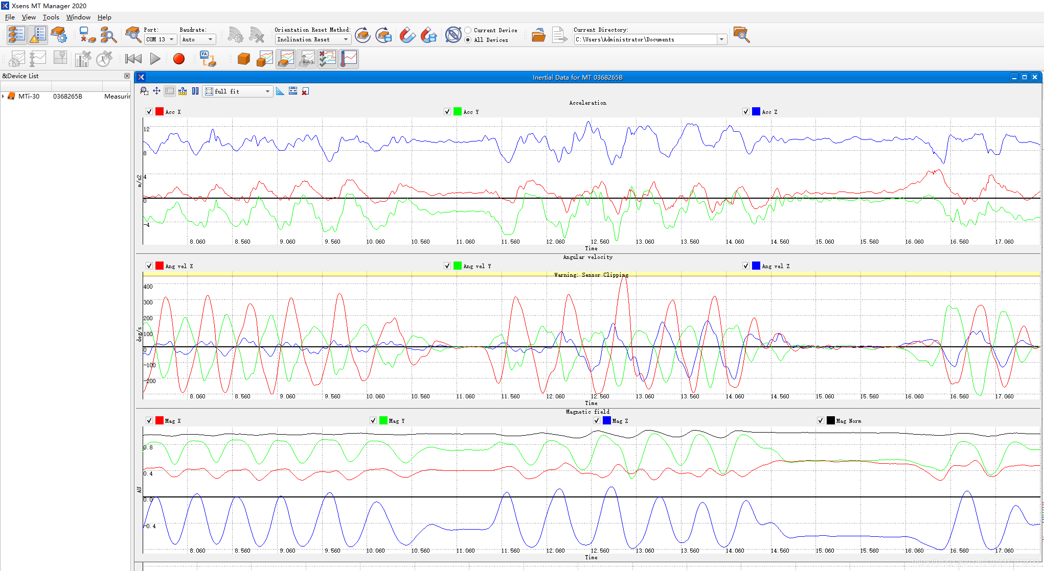The image size is (1044, 571).
Task: Click the export file document icon
Action: click(559, 35)
